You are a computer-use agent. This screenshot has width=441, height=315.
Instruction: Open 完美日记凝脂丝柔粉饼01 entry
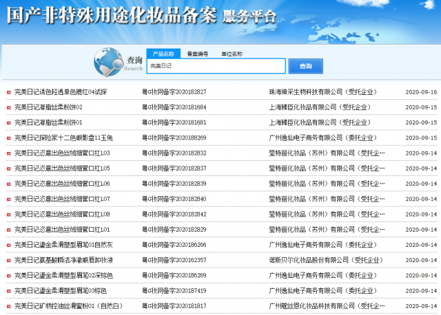(48, 122)
